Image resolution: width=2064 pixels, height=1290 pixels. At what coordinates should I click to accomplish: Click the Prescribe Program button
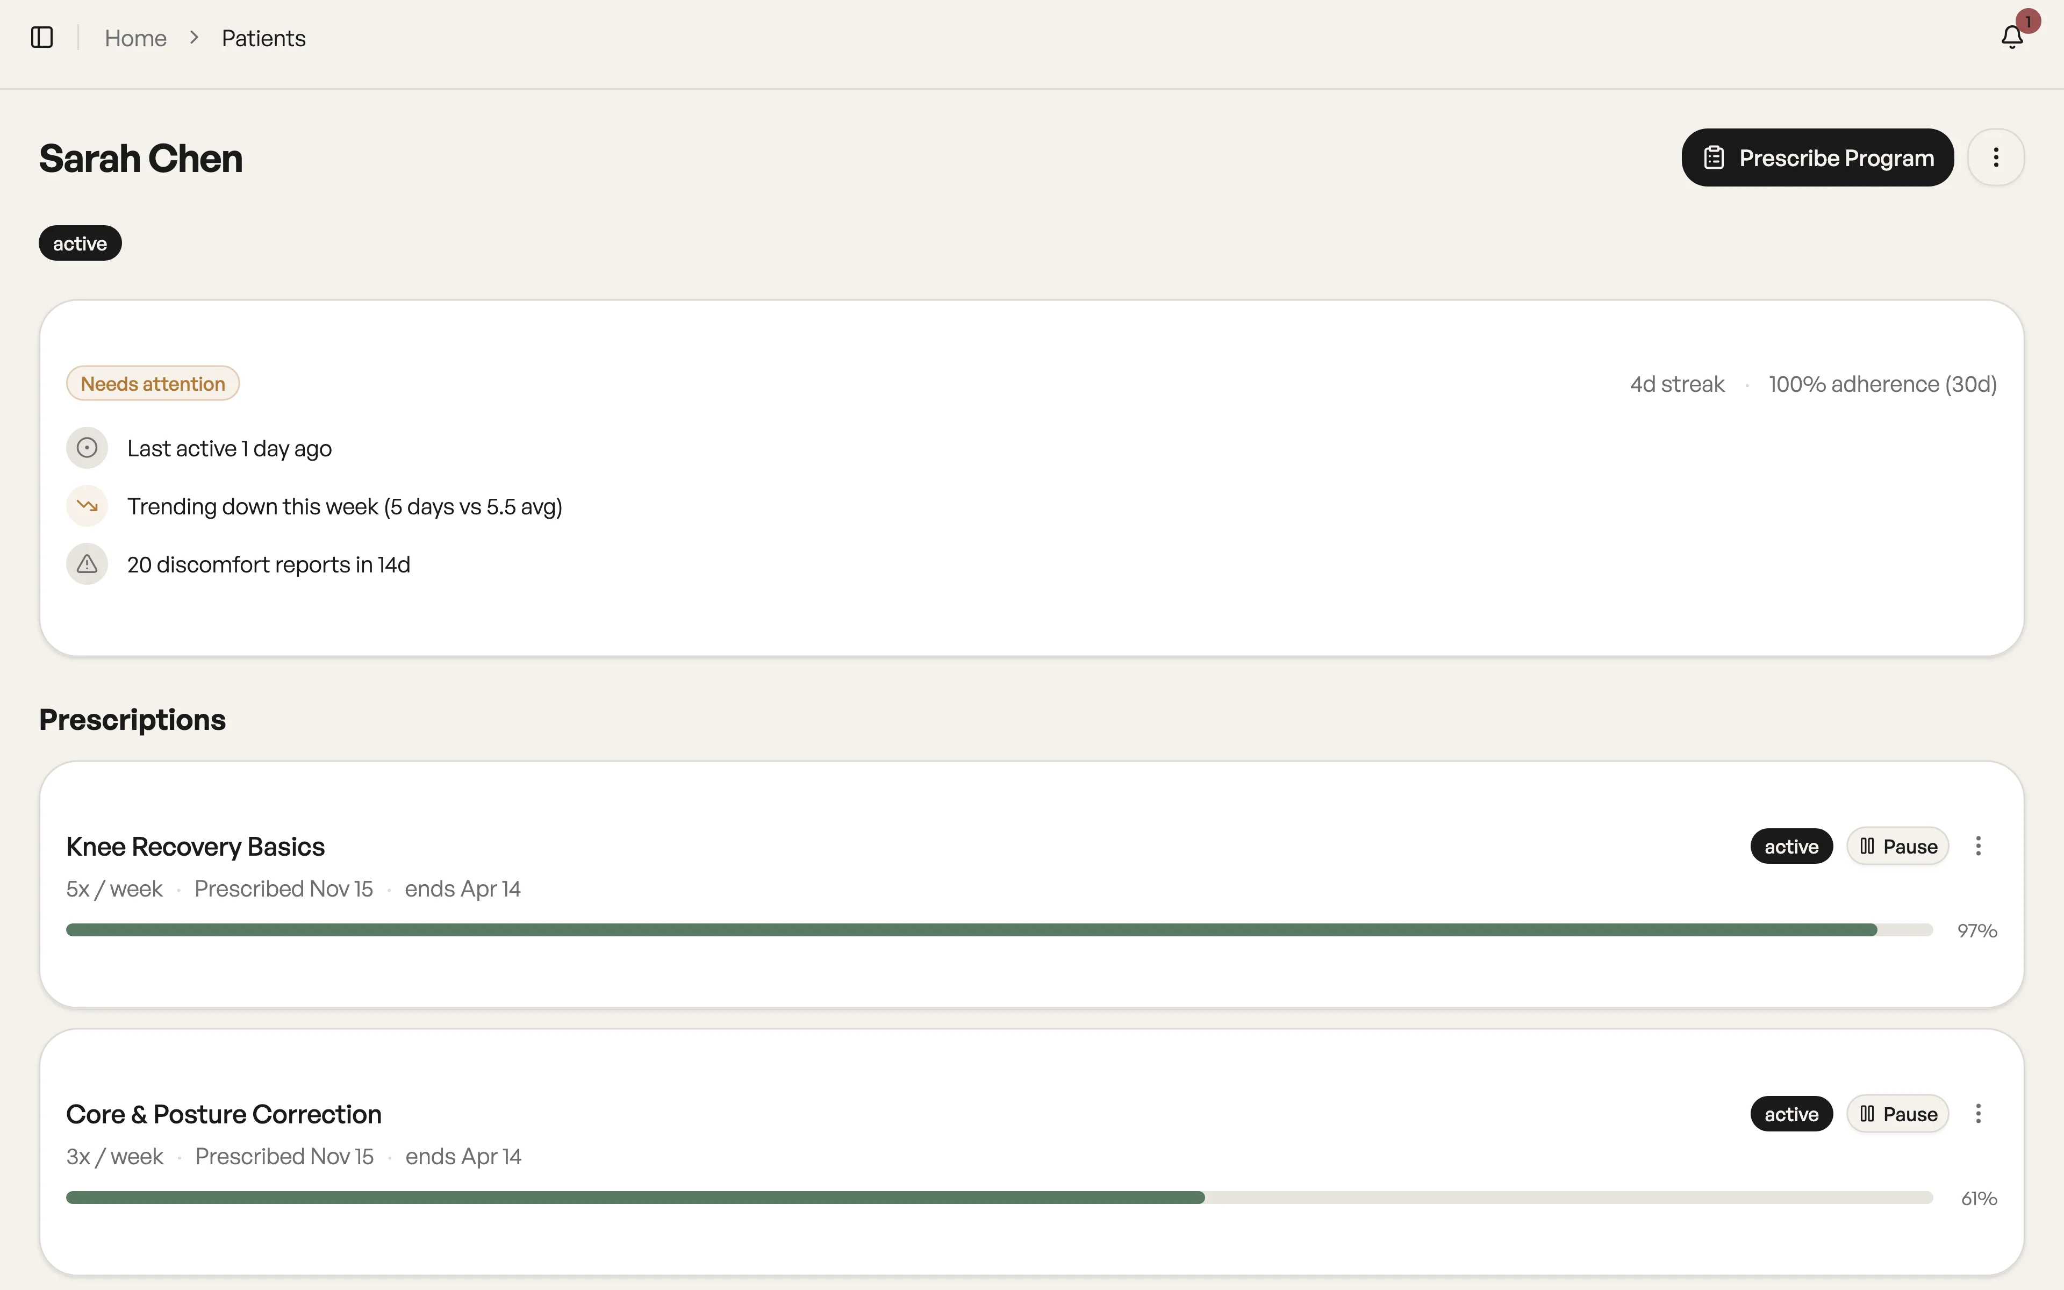pos(1817,158)
